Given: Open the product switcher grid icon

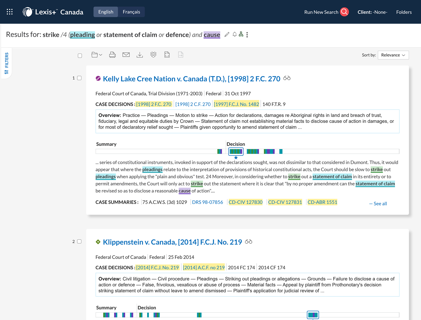Looking at the screenshot, I should pos(10,12).
